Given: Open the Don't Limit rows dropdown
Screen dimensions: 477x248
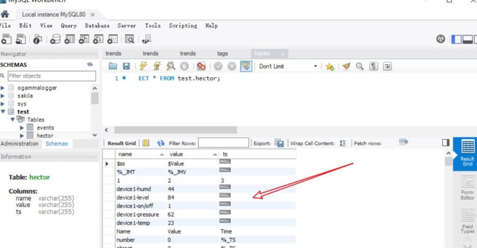Looking at the screenshot, I should coord(315,66).
